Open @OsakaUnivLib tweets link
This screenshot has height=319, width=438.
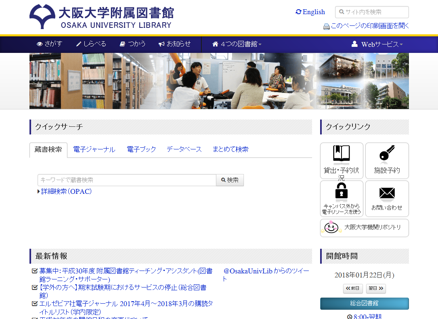[266, 275]
